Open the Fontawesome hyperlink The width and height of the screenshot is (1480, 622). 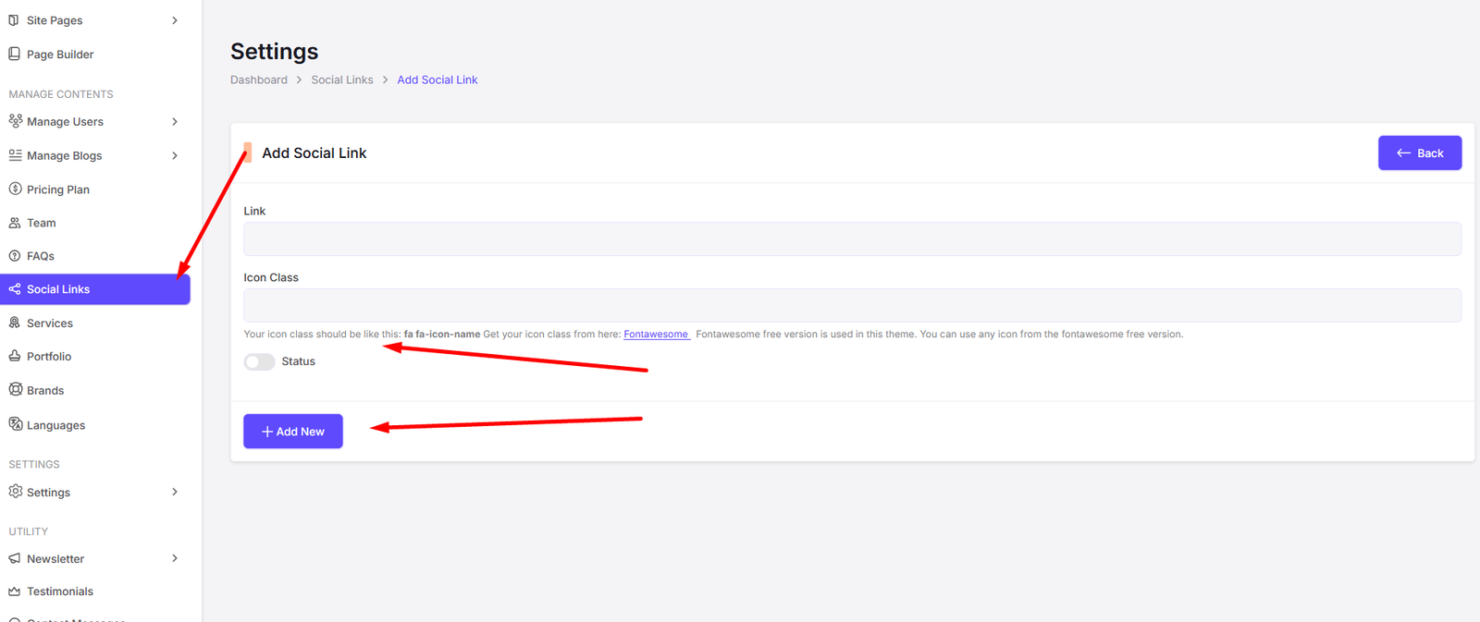click(x=656, y=335)
